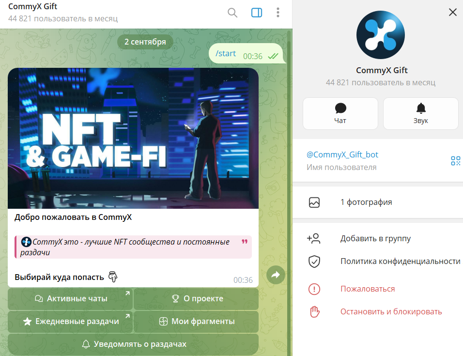The width and height of the screenshot is (463, 356).
Task: Open the 1 фотография media row
Action: [378, 202]
